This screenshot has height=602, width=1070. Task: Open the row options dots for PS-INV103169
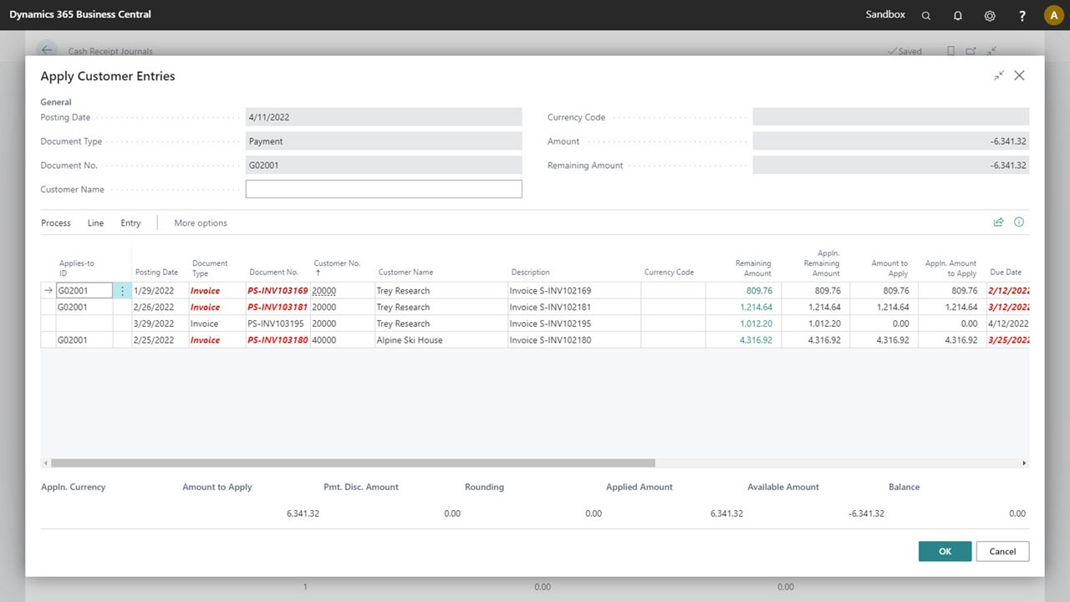point(122,291)
